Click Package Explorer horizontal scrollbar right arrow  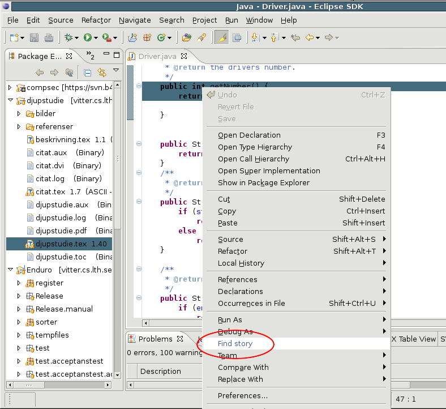108,385
